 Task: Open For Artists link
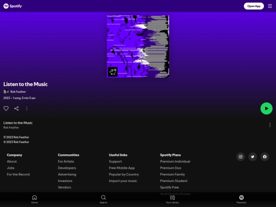point(66,162)
